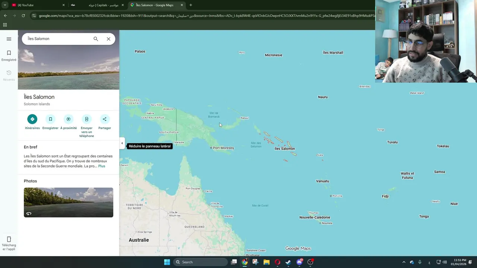This screenshot has width=477, height=268.
Task: Reload the current page
Action: pos(23,16)
